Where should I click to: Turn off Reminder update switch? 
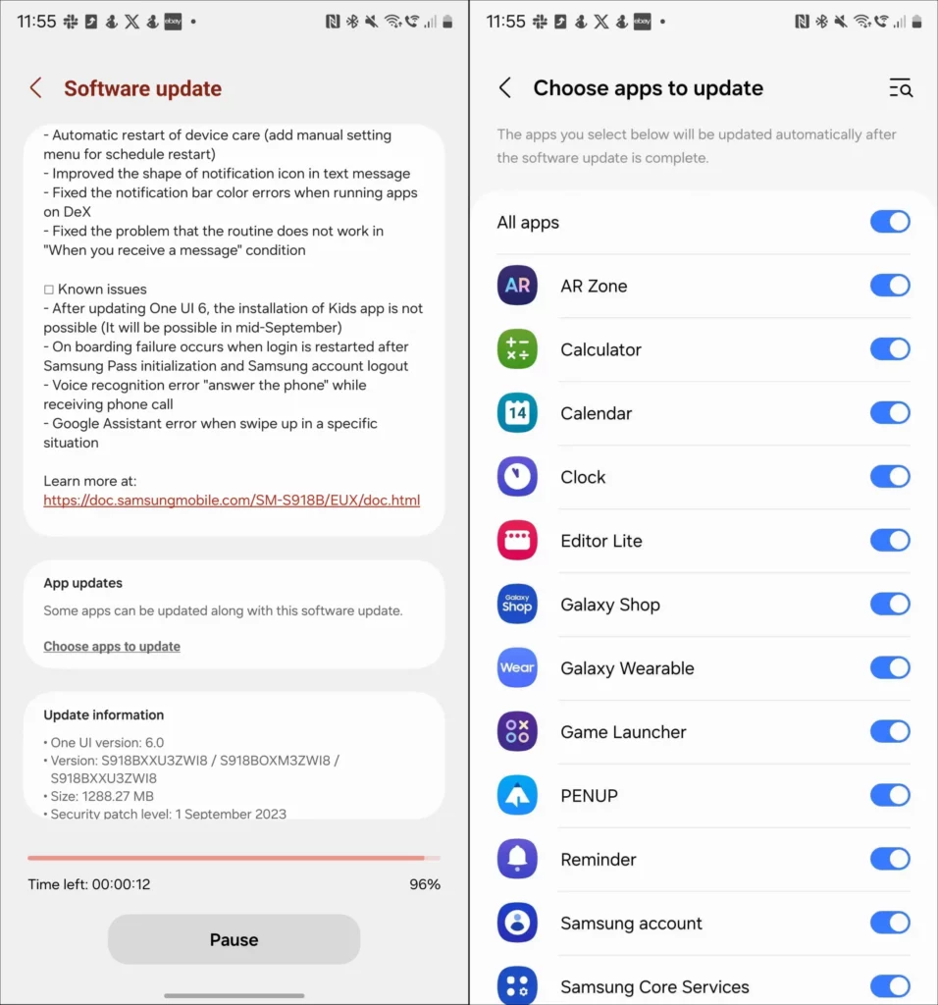[x=890, y=859]
